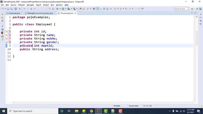Open Task View from the taskbar
This screenshot has height=114, width=203.
click(69, 111)
